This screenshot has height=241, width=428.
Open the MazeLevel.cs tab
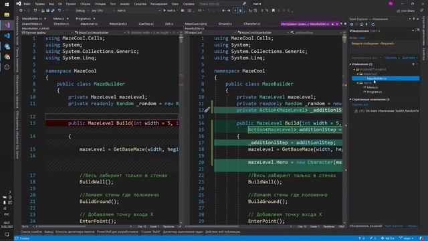point(89,24)
